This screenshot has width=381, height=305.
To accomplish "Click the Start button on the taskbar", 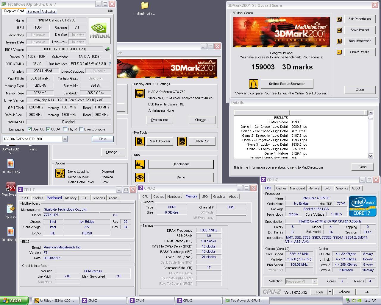I will pyautogui.click(x=14, y=301).
